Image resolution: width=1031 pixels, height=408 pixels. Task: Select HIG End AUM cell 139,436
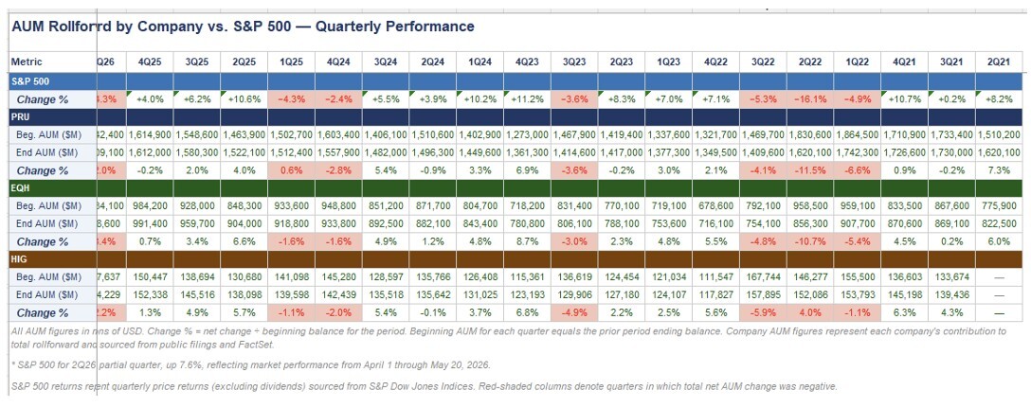pyautogui.click(x=951, y=294)
